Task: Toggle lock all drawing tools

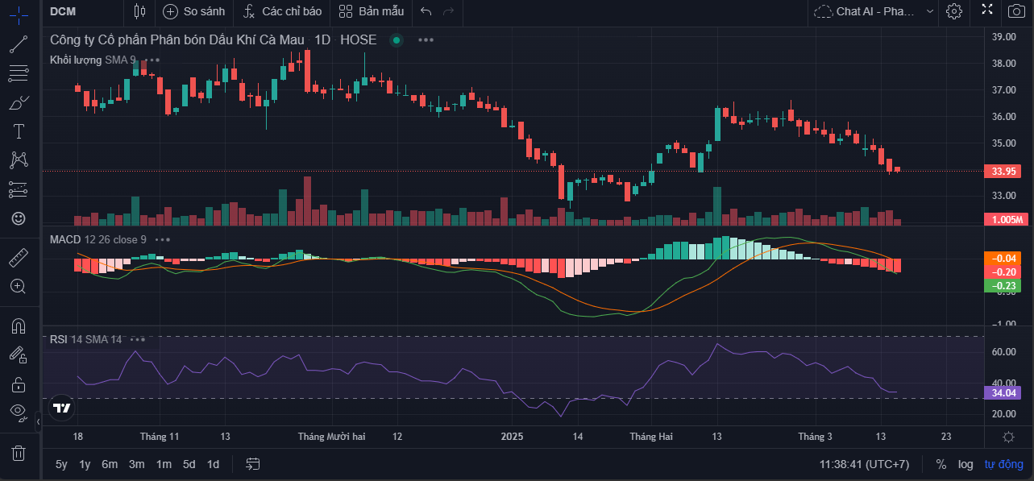Action: pyautogui.click(x=18, y=384)
